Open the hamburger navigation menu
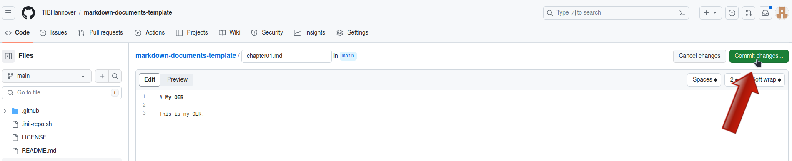The image size is (792, 161). [8, 13]
